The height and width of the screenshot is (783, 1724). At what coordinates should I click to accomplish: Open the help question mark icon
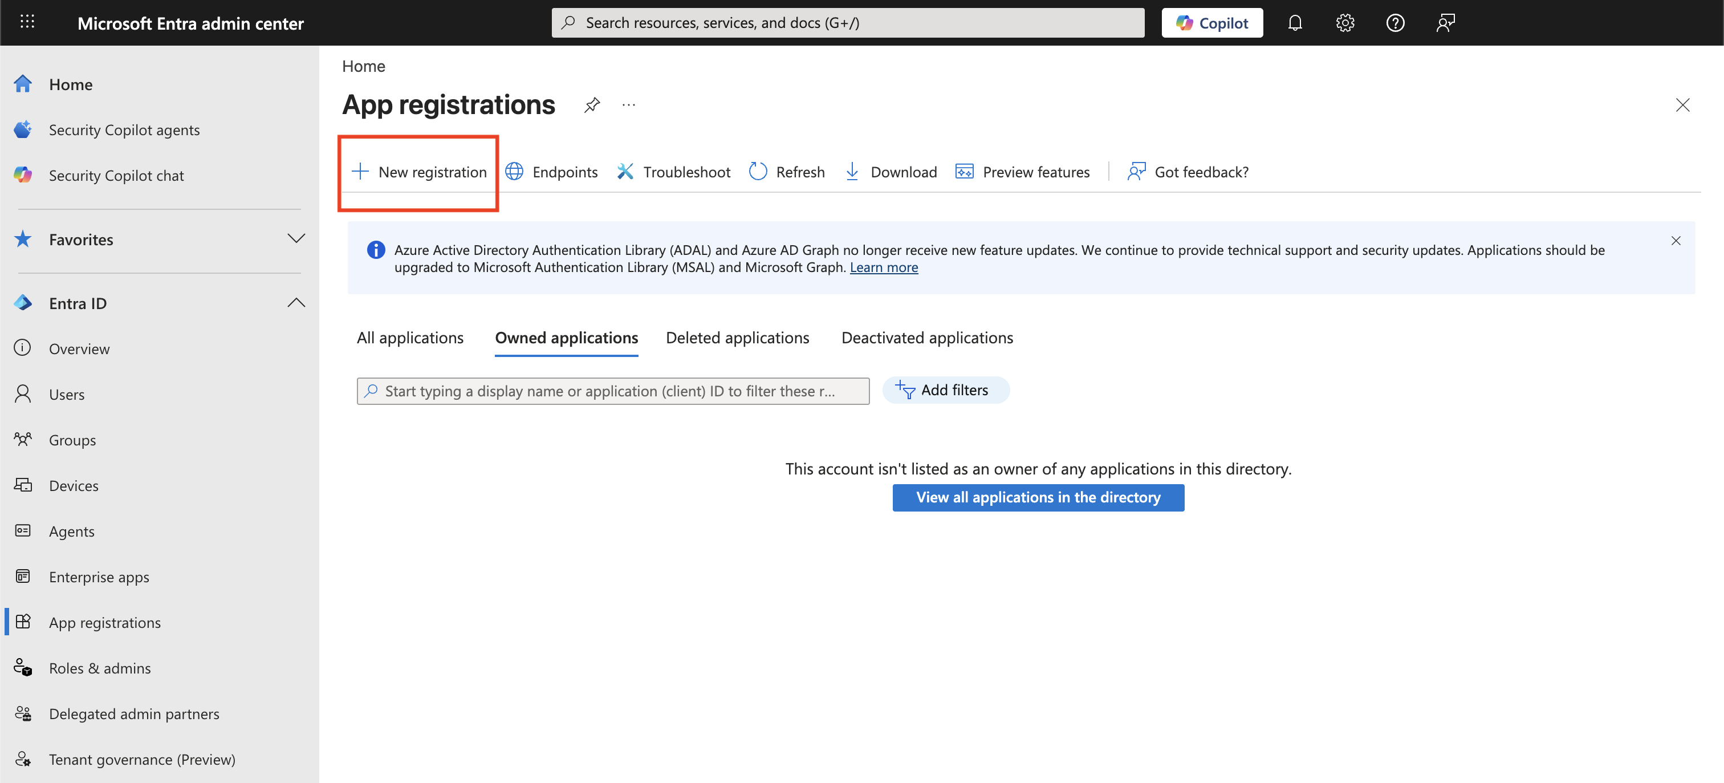1394,23
